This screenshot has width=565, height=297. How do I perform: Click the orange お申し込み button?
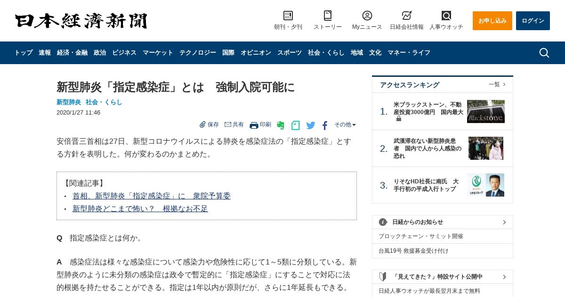492,21
